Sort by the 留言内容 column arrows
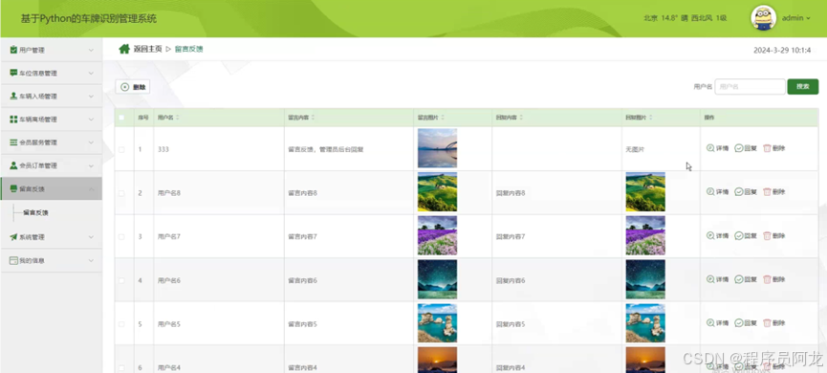Image resolution: width=827 pixels, height=373 pixels. click(313, 118)
